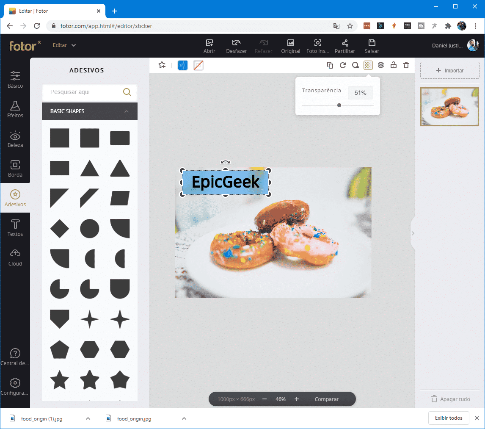Image resolution: width=485 pixels, height=429 pixels.
Task: Collapse the BASIC SHAPES section
Action: pos(126,111)
